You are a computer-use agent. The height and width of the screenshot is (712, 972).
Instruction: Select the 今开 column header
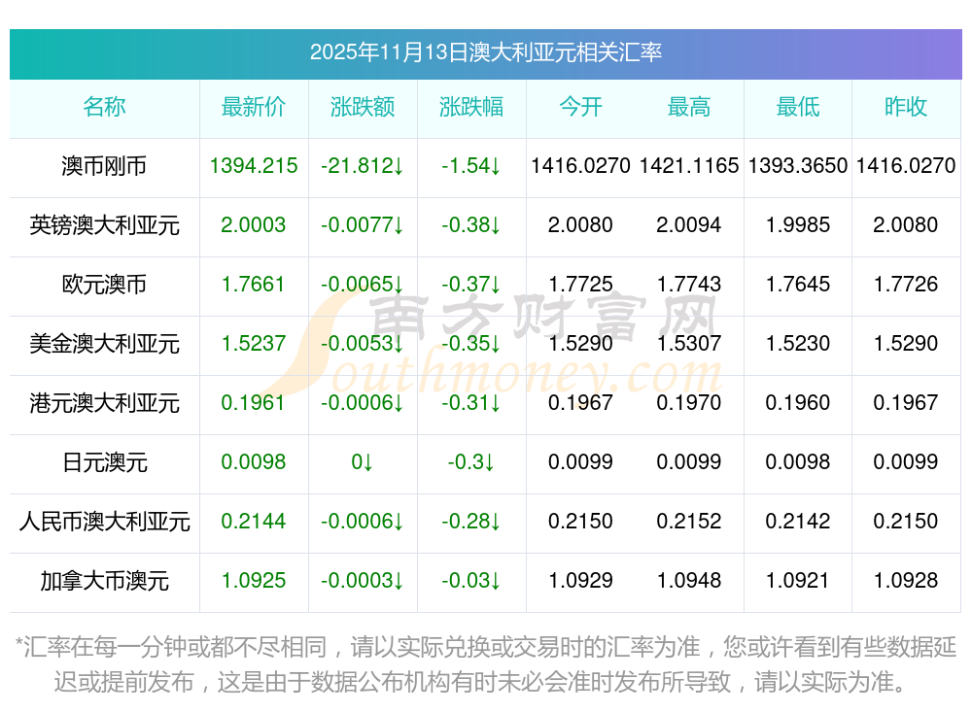coord(580,107)
